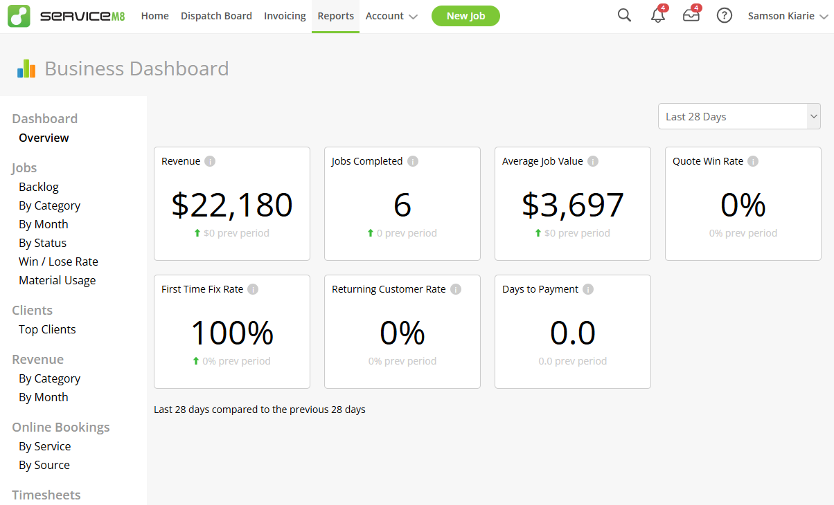
Task: Click the $22,180 revenue value
Action: pos(232,205)
